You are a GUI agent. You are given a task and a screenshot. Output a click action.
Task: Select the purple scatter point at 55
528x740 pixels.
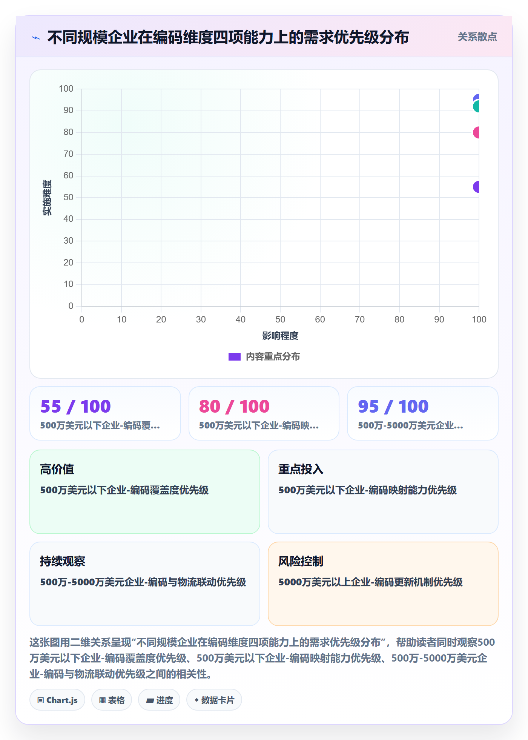476,187
